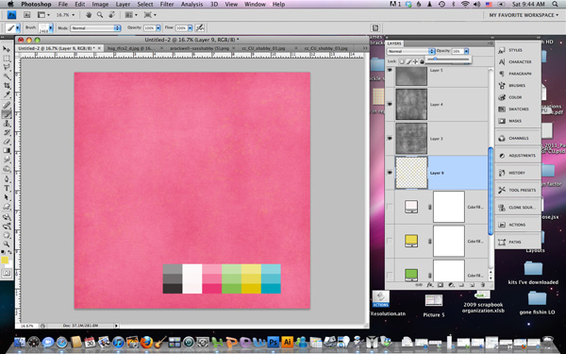Show the green Color Fill layer

(390, 276)
